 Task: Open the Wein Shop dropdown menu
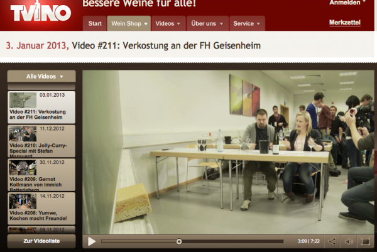coord(129,23)
